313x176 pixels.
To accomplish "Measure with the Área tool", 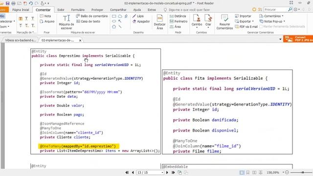I will click(x=175, y=26).
